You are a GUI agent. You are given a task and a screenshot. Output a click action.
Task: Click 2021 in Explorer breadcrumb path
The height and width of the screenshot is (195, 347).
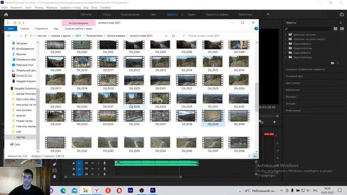click(x=78, y=36)
